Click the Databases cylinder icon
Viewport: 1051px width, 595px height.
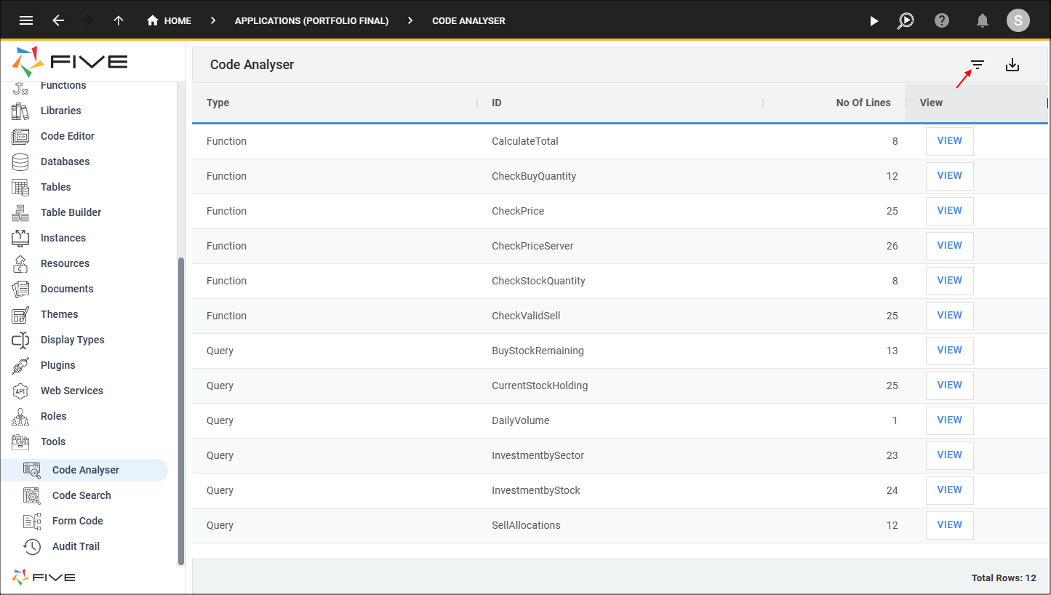20,161
